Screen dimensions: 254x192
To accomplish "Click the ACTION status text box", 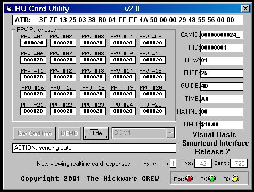I will click(94, 148).
